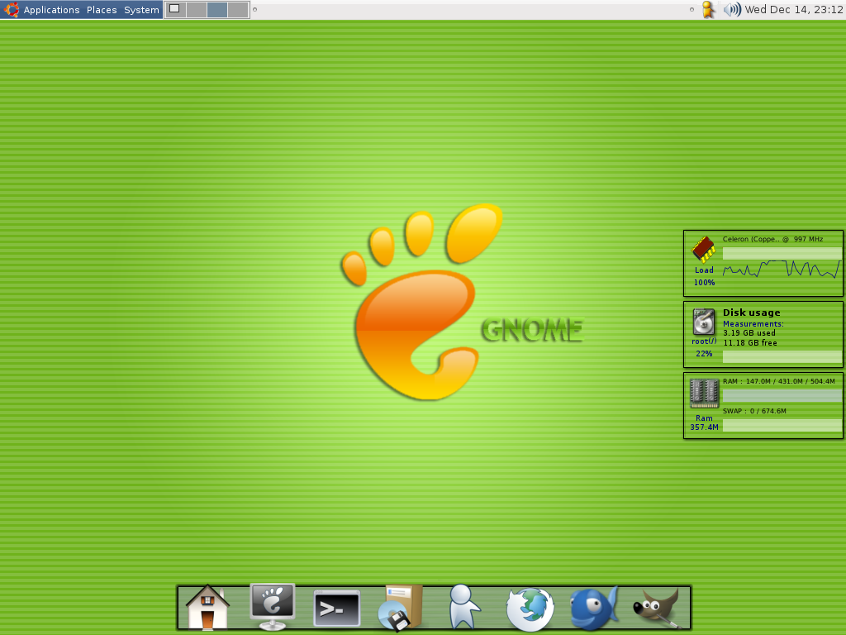Click the SWAP usage bar
This screenshot has height=635, width=846.
782,426
